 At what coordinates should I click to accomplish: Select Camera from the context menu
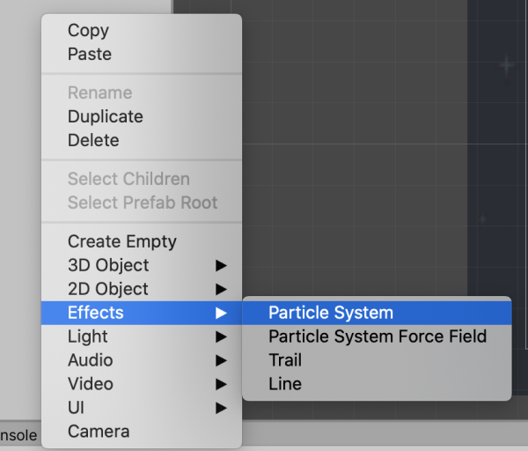click(99, 432)
